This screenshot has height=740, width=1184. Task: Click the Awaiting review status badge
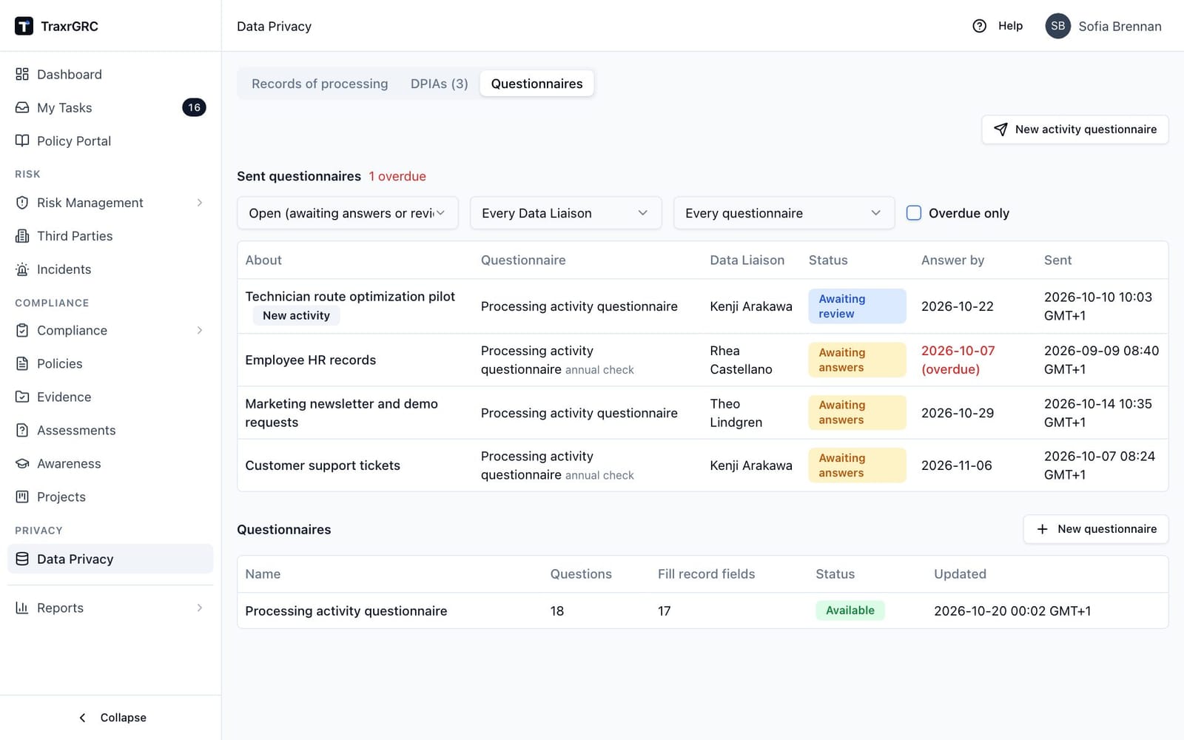click(857, 306)
